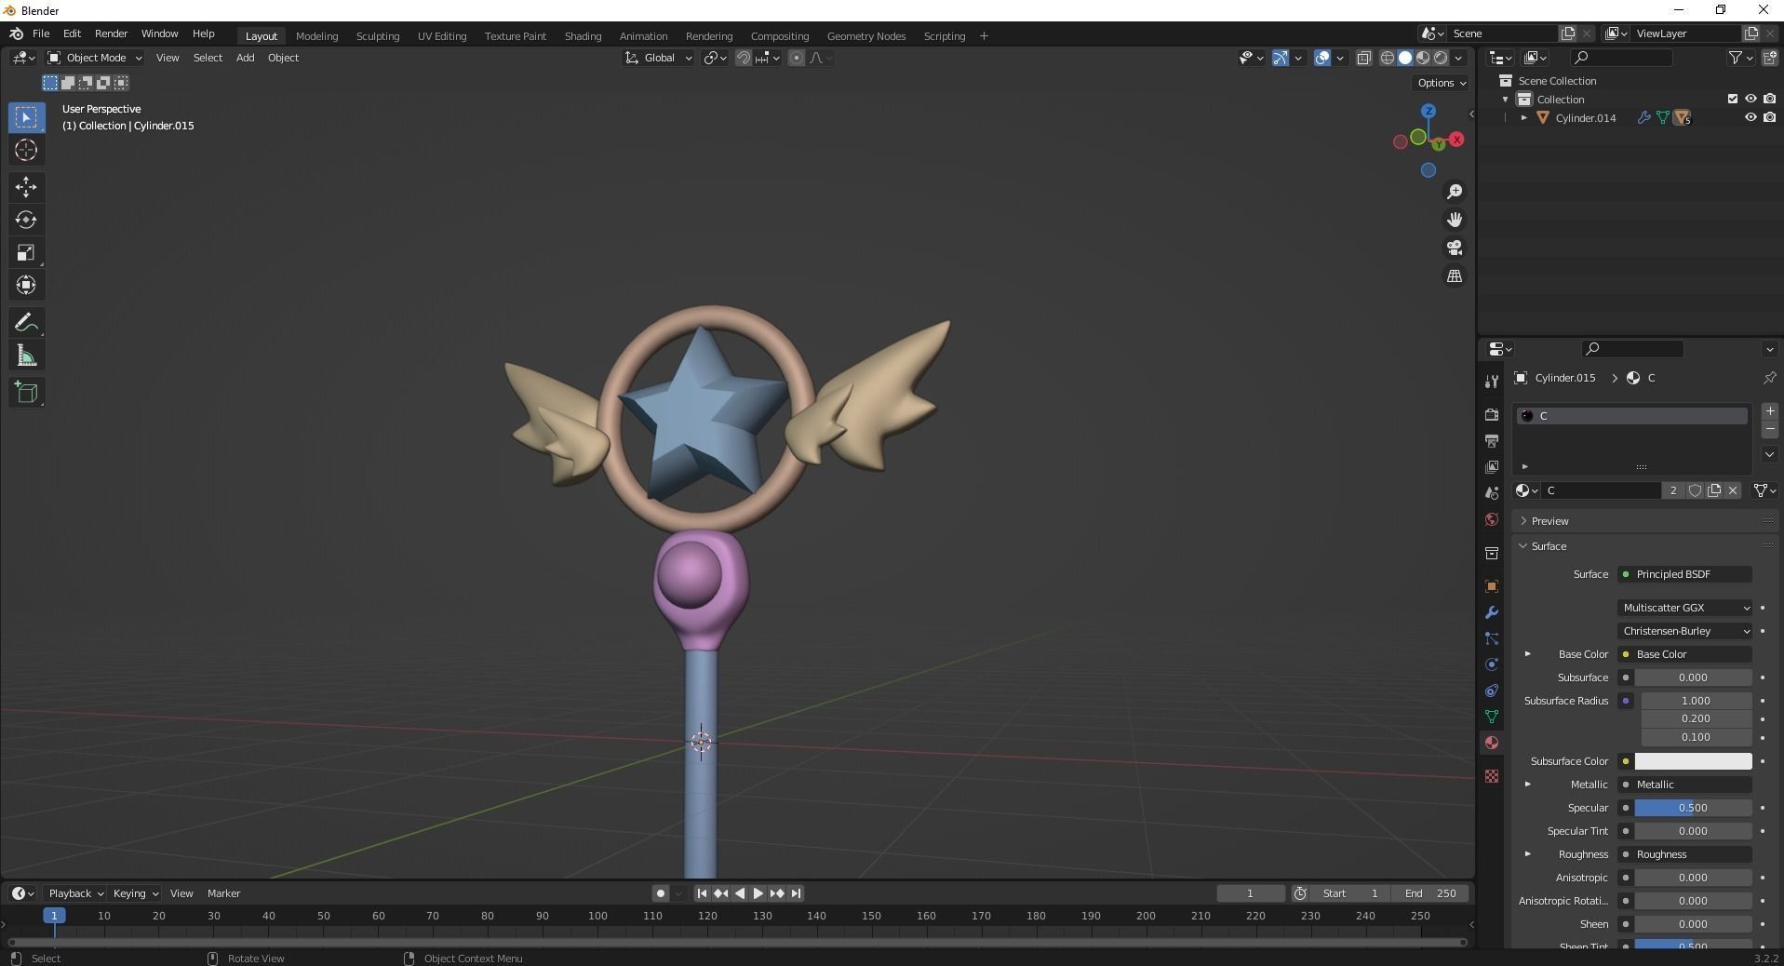The height and width of the screenshot is (966, 1784).
Task: Hide Cylinder.014 in the viewport
Action: point(1750,118)
